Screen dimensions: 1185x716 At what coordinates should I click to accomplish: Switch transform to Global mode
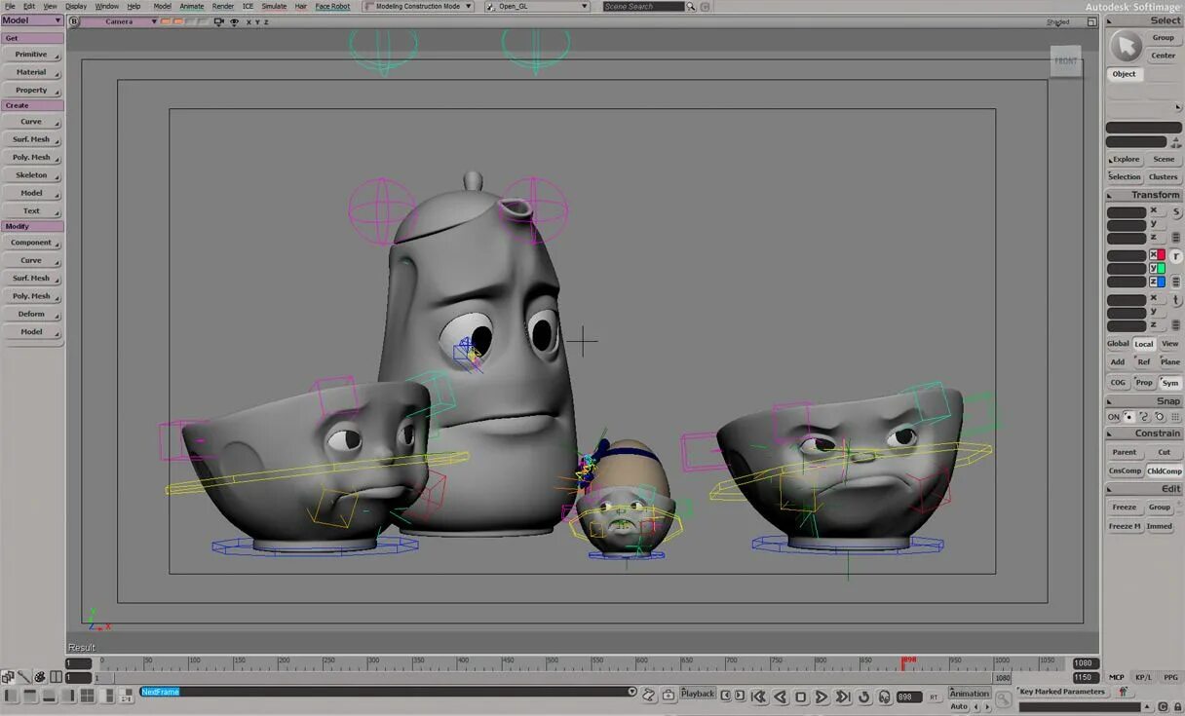(1118, 344)
